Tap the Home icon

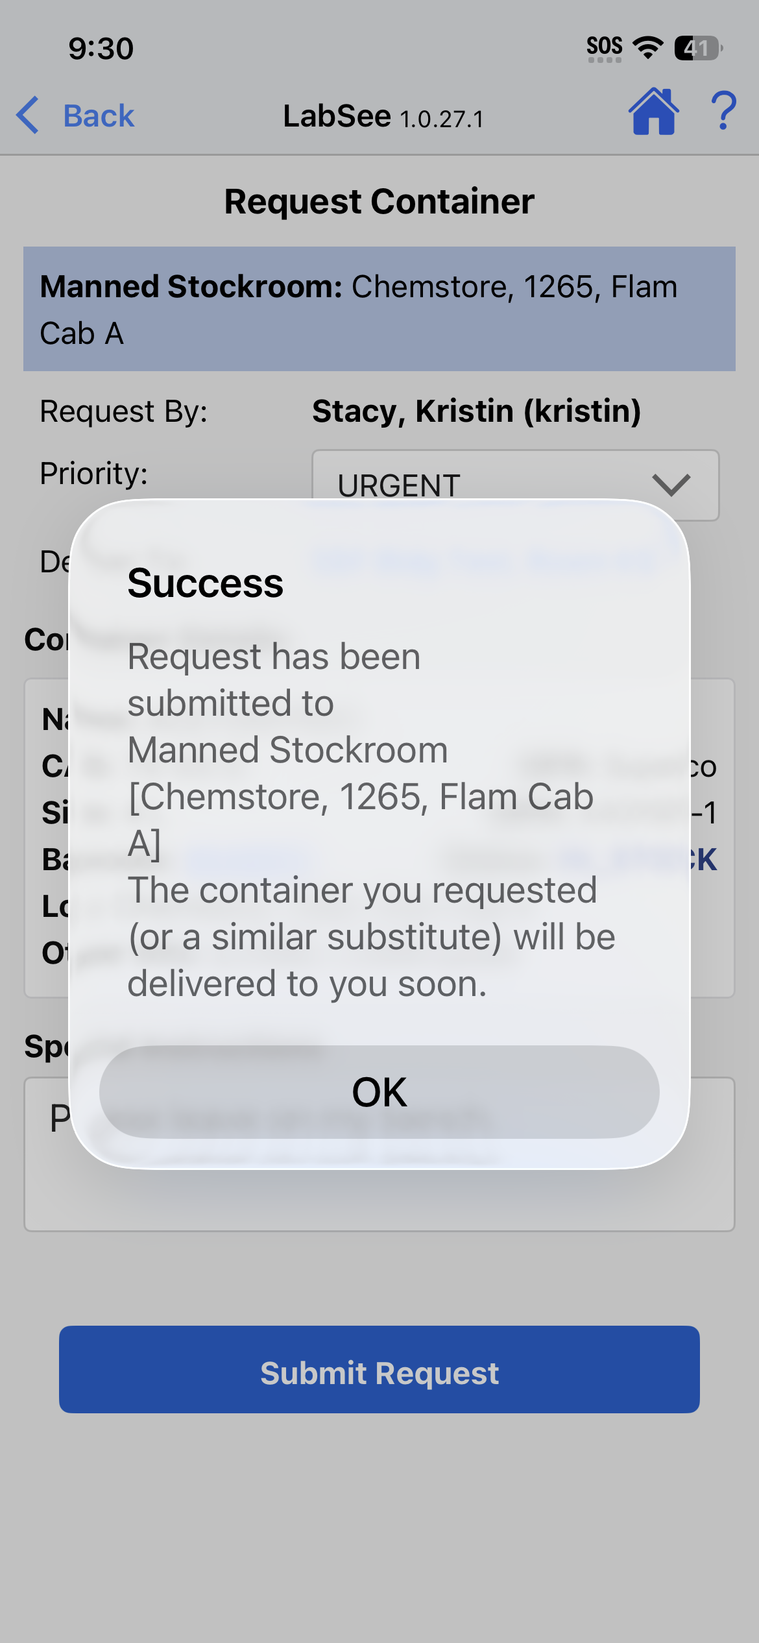click(653, 112)
